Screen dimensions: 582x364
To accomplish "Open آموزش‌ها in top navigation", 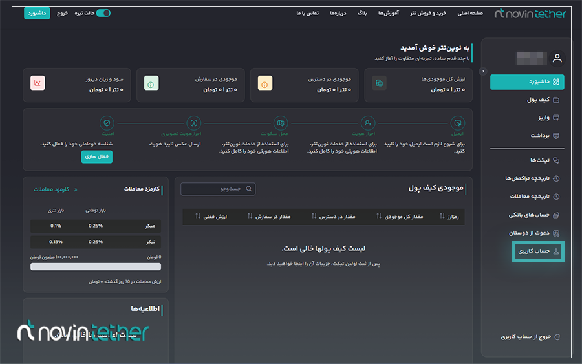I will pyautogui.click(x=389, y=13).
